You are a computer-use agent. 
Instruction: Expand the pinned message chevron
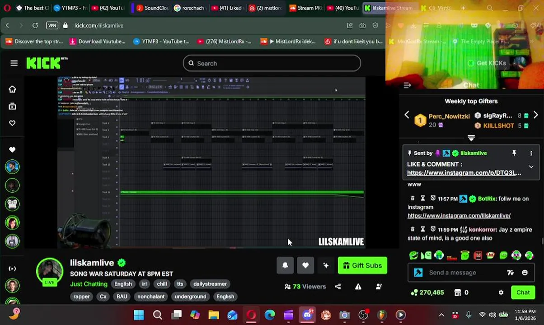(531, 167)
